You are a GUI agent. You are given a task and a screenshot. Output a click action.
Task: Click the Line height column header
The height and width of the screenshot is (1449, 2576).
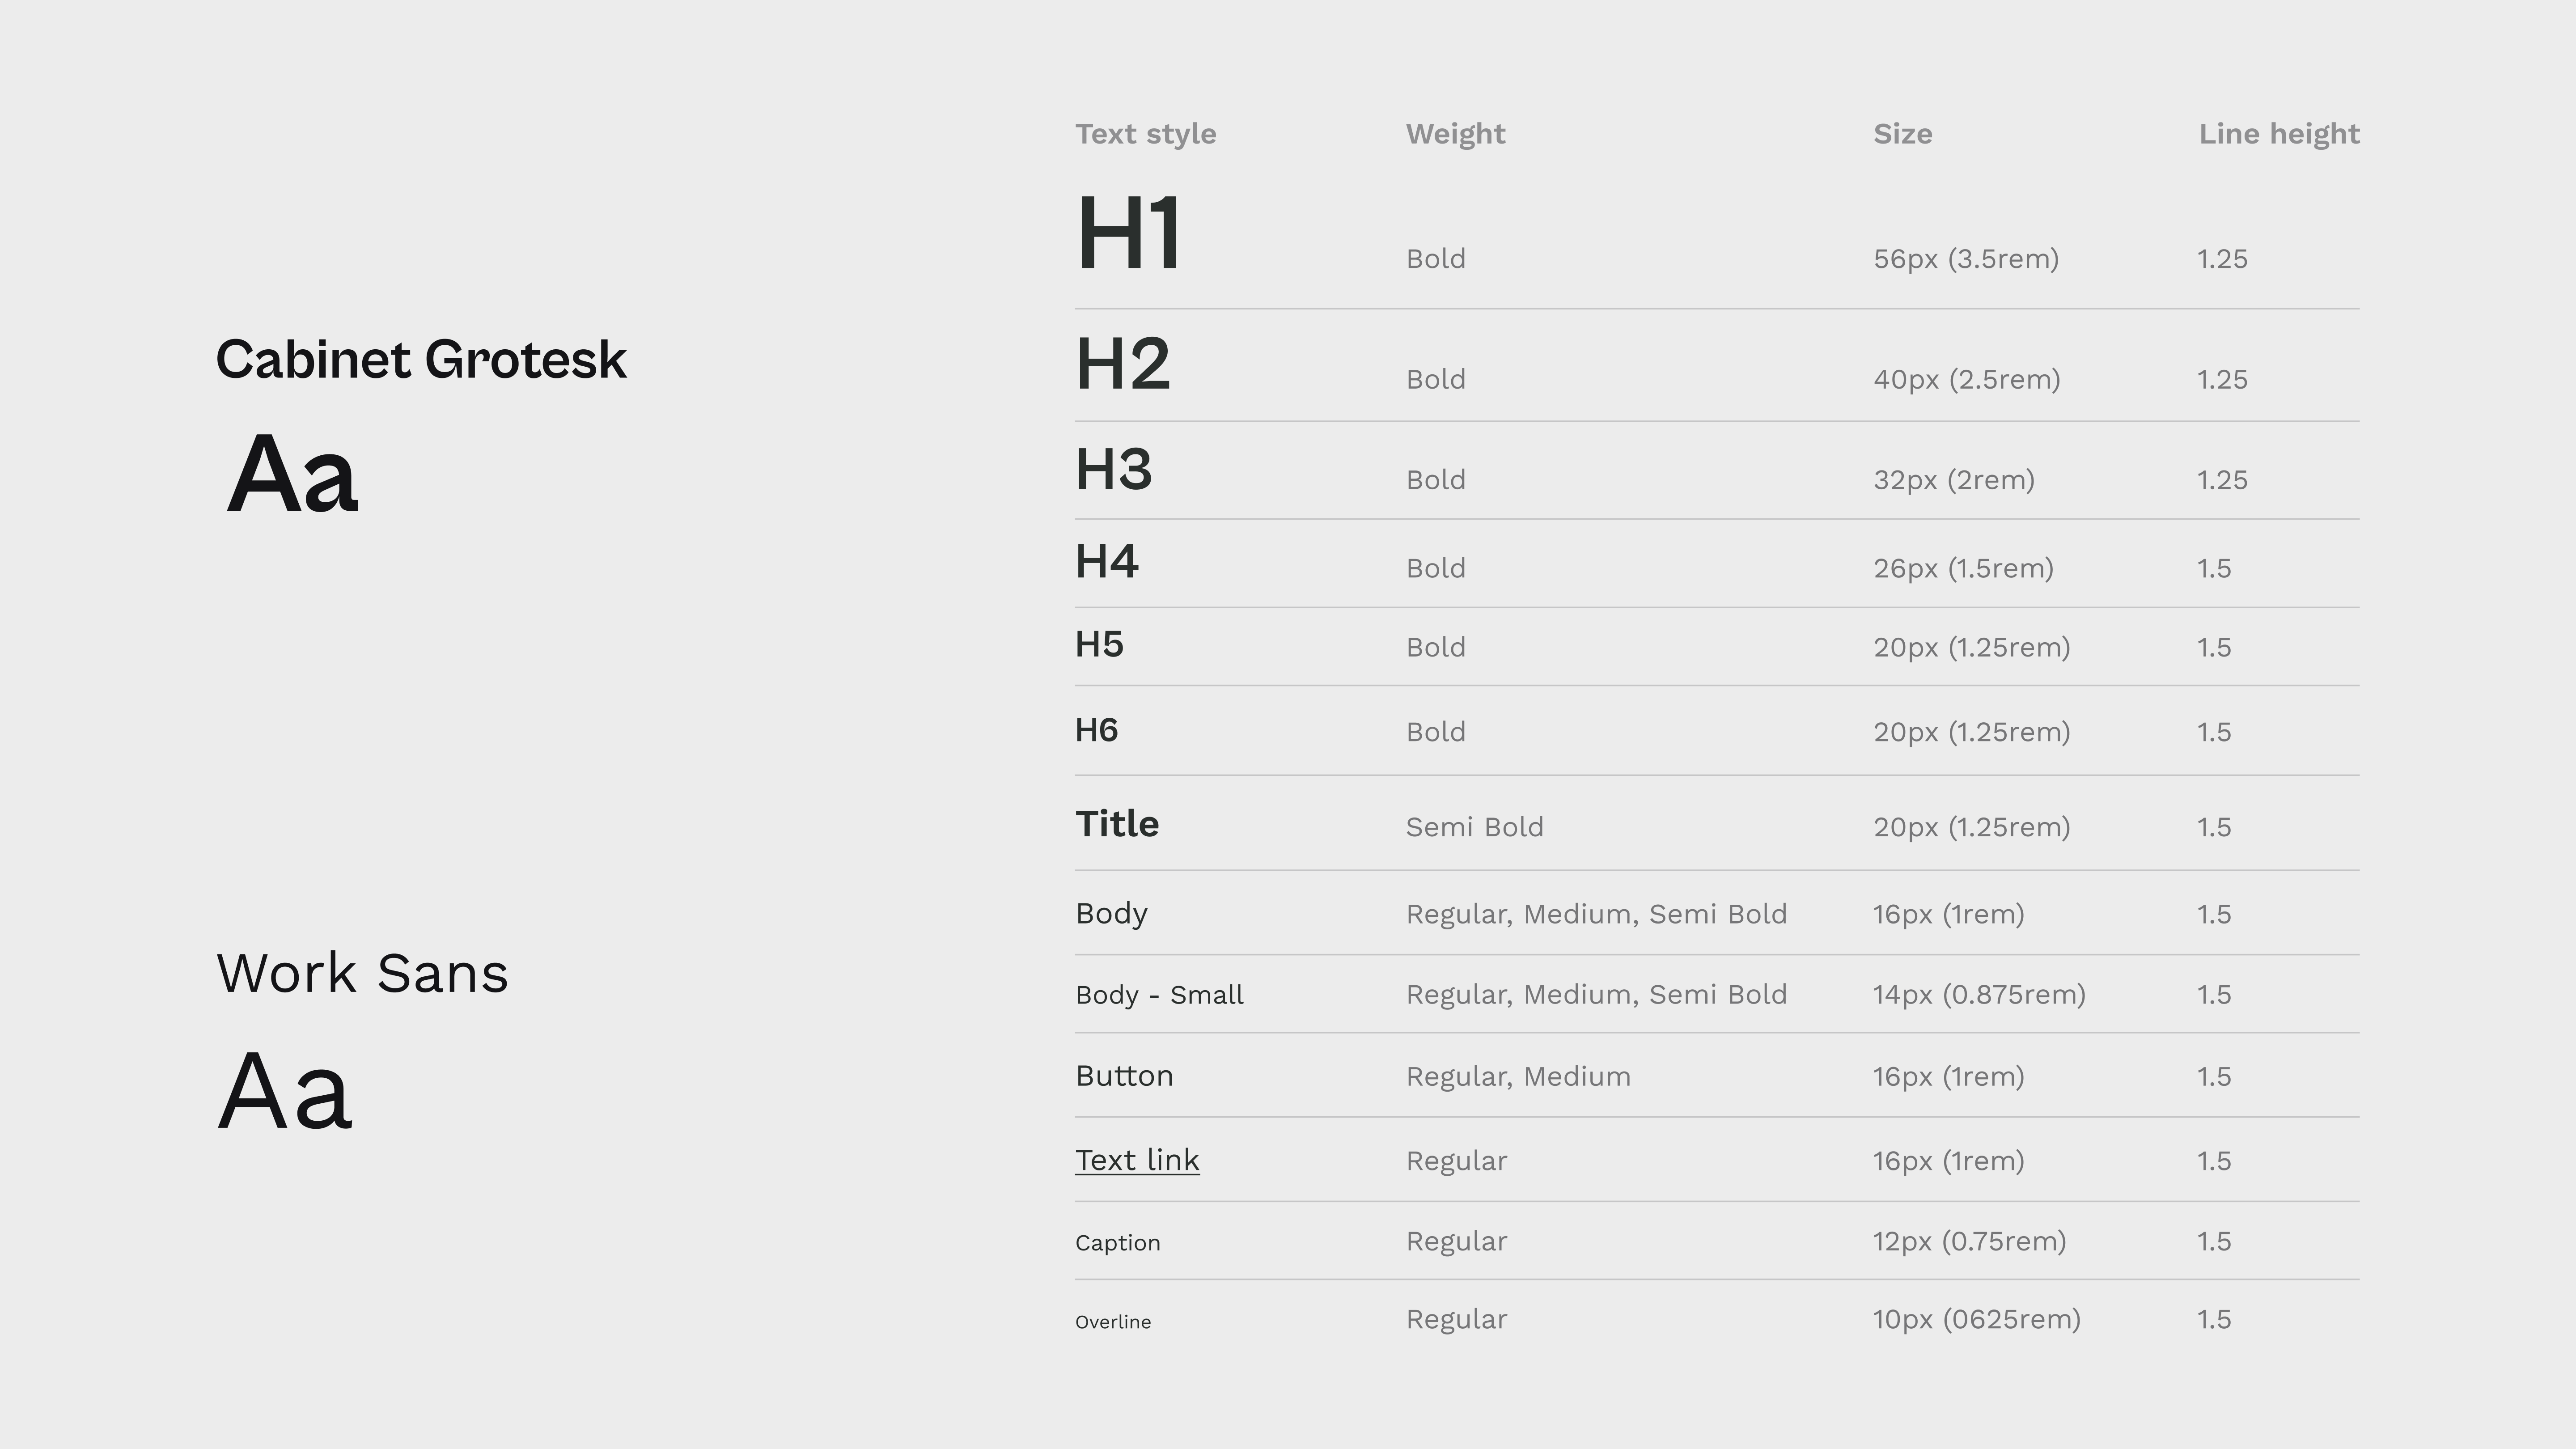point(2279,134)
